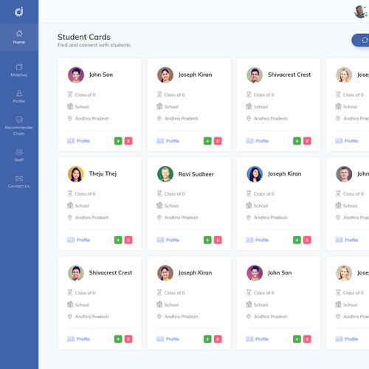Select the Staff sidebar item
The image size is (369, 369).
tap(19, 155)
